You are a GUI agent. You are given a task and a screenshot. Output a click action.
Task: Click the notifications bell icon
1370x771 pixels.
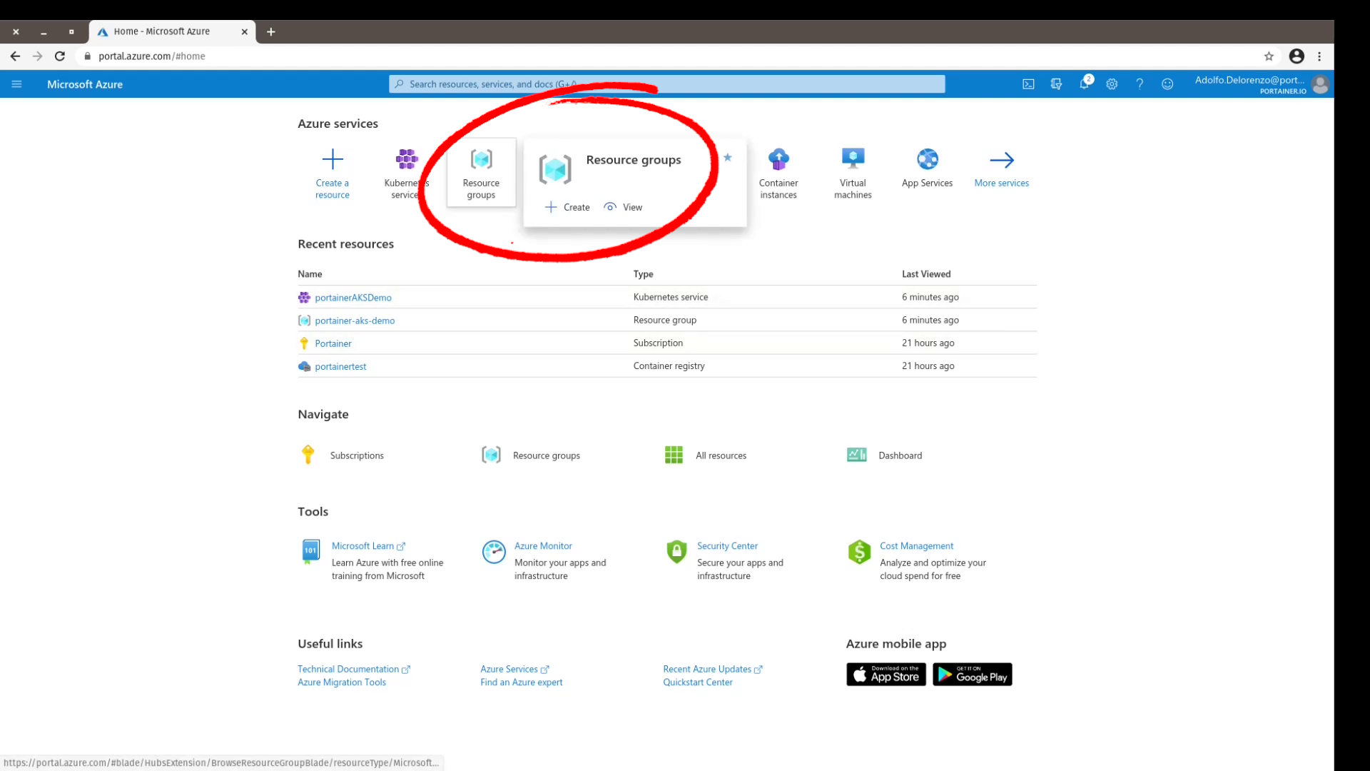1084,84
